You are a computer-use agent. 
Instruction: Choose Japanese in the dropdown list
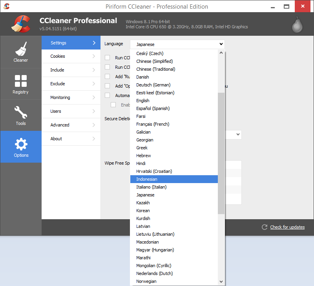(x=174, y=195)
